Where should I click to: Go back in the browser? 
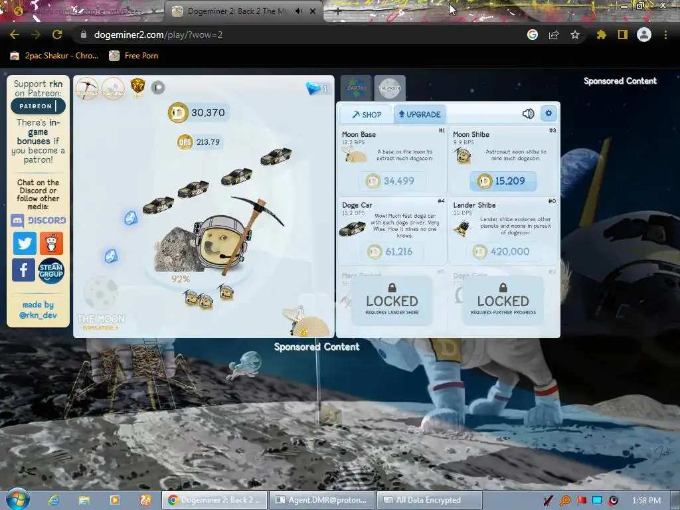(x=15, y=35)
